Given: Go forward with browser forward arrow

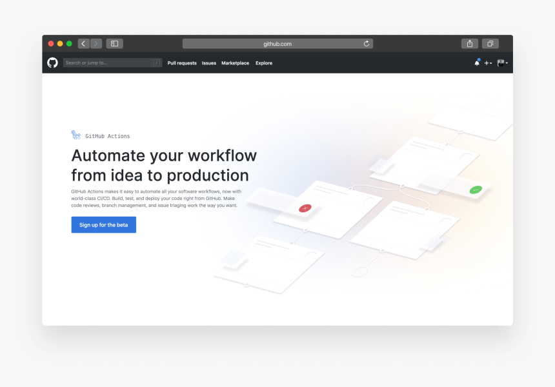Looking at the screenshot, I should pyautogui.click(x=96, y=43).
